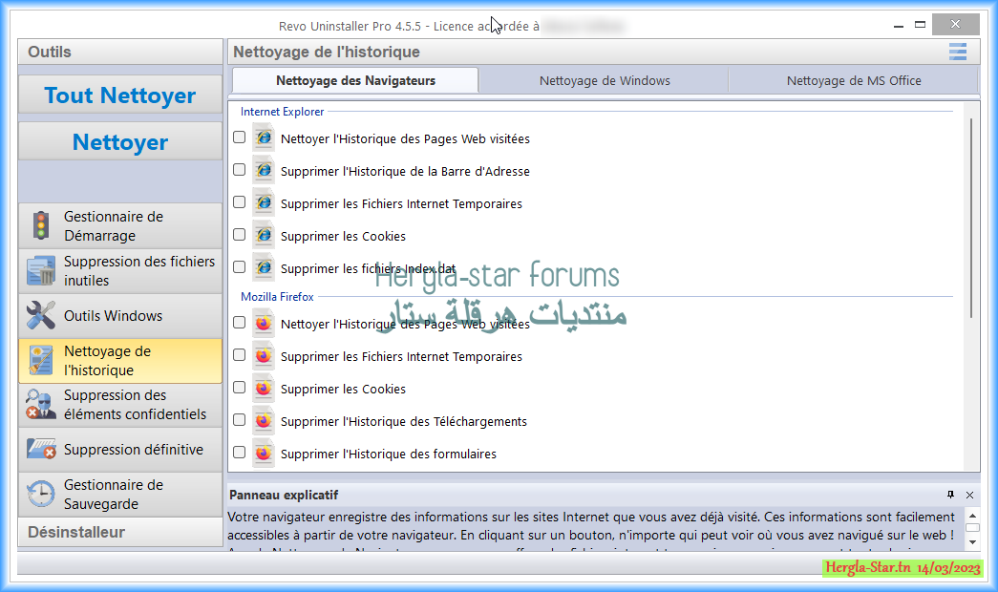The image size is (998, 592).
Task: Switch to Nettoyage de MS Office tab
Action: (x=854, y=81)
